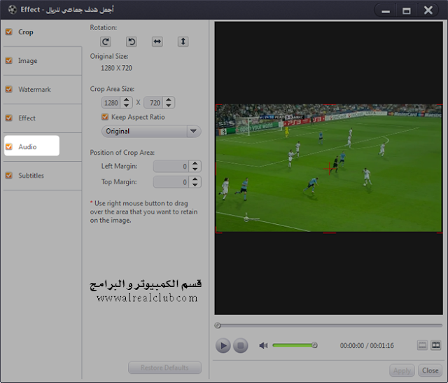
Task: Flip video vertically
Action: 183,42
